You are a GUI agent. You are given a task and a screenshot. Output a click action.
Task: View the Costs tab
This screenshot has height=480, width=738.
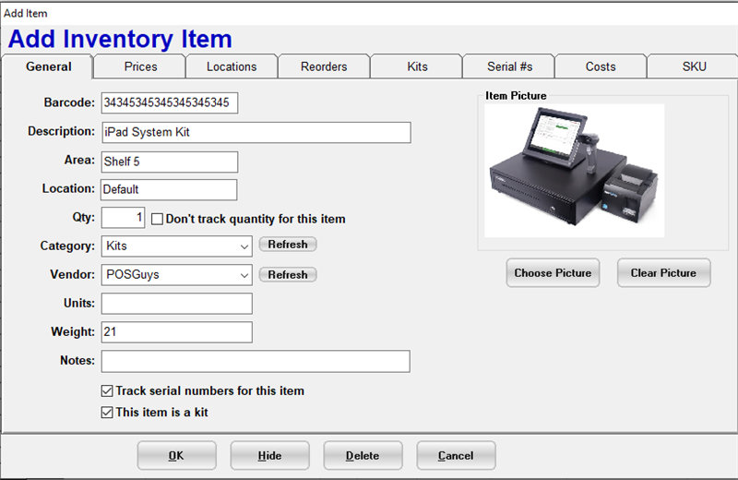tap(601, 66)
